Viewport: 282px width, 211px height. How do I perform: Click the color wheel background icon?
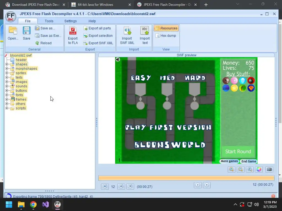(x=259, y=169)
